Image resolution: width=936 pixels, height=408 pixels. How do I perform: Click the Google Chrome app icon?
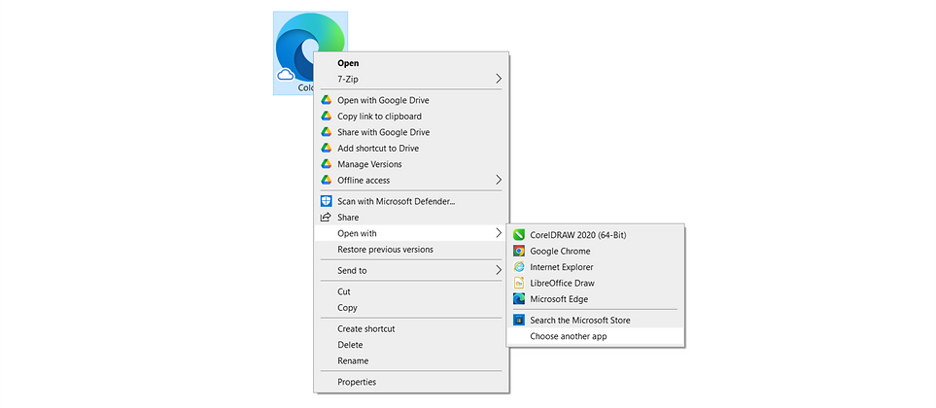pyautogui.click(x=519, y=252)
